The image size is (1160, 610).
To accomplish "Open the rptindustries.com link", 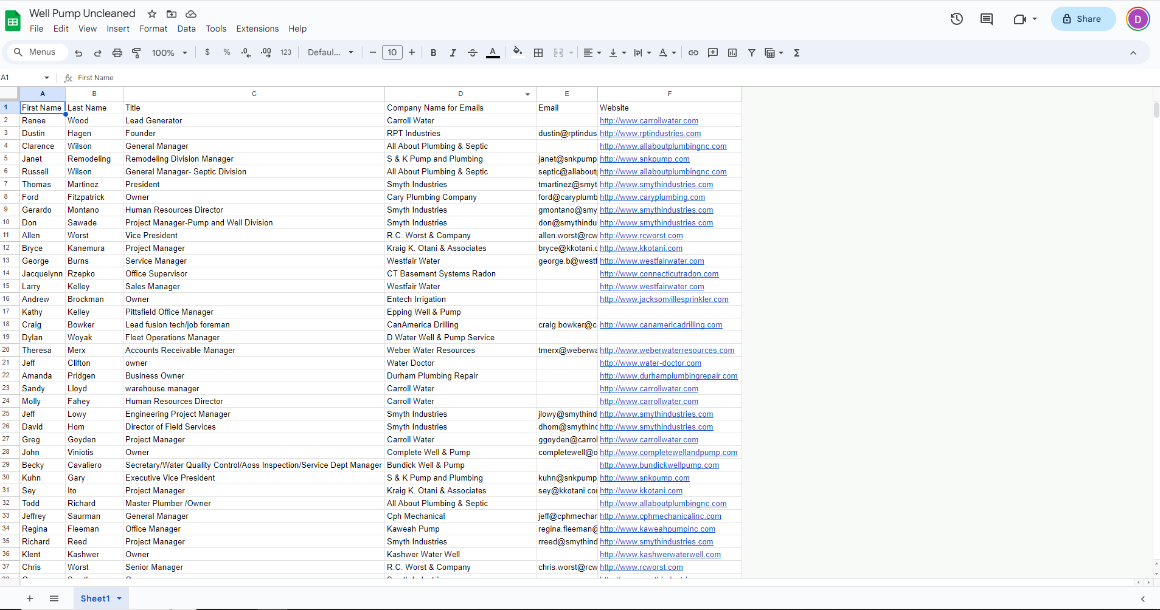I will coord(650,134).
